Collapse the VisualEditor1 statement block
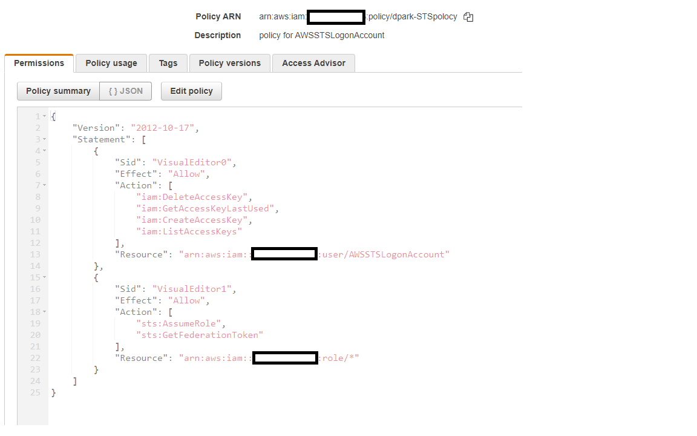The width and height of the screenshot is (697, 436). [43, 277]
